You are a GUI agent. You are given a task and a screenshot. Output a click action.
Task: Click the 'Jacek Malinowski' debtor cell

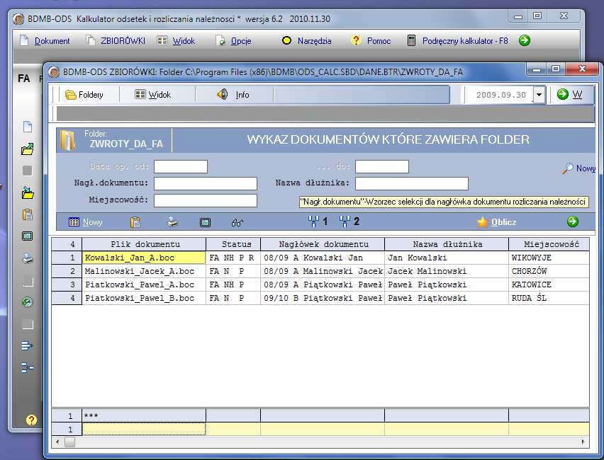point(447,271)
